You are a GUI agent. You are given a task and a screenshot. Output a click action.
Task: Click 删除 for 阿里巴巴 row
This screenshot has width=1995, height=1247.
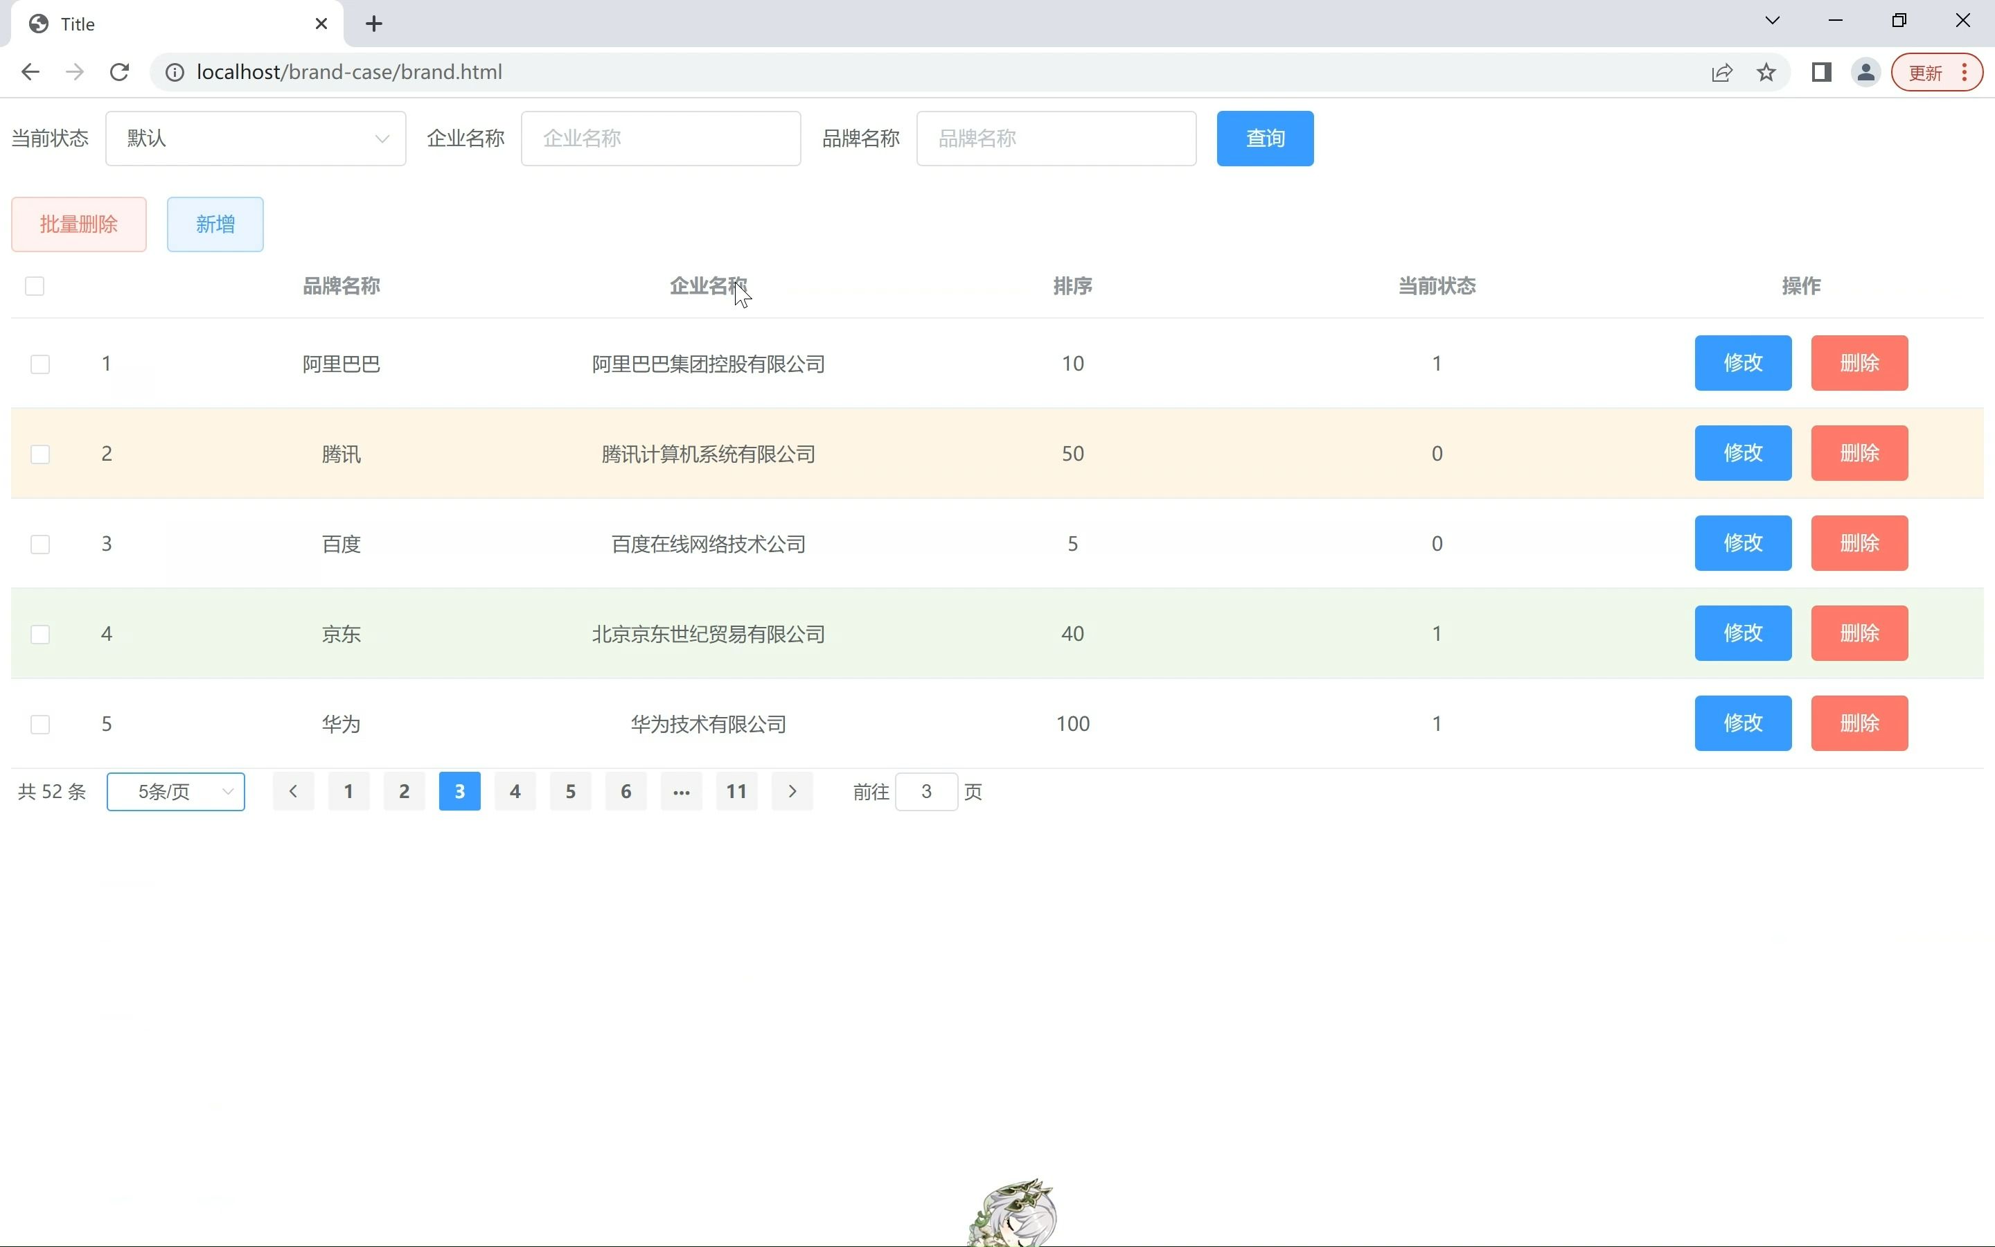1860,363
